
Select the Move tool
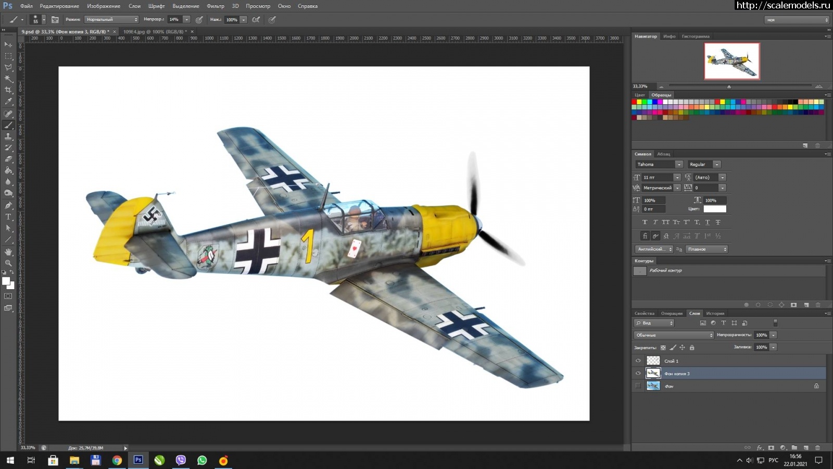[x=8, y=45]
